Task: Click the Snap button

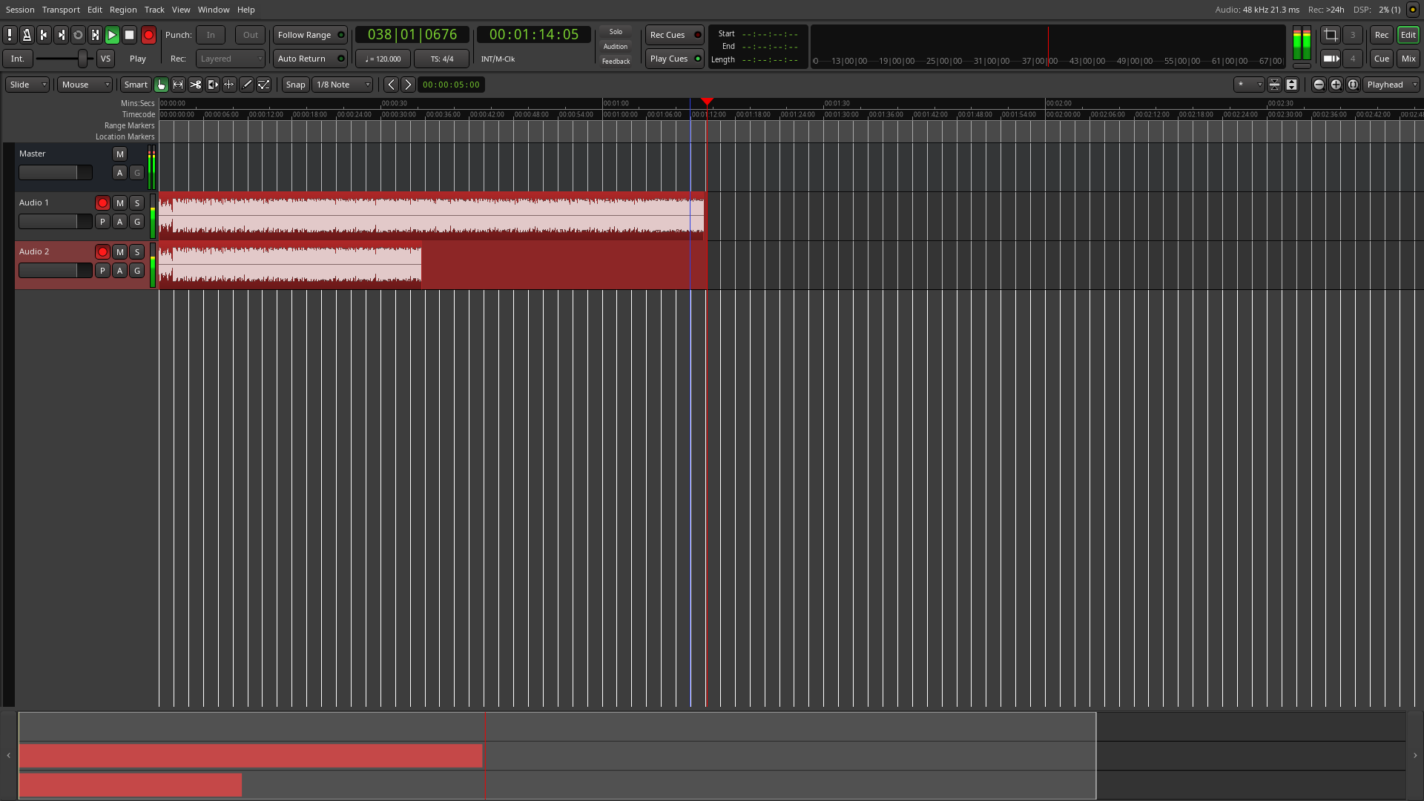Action: click(295, 85)
